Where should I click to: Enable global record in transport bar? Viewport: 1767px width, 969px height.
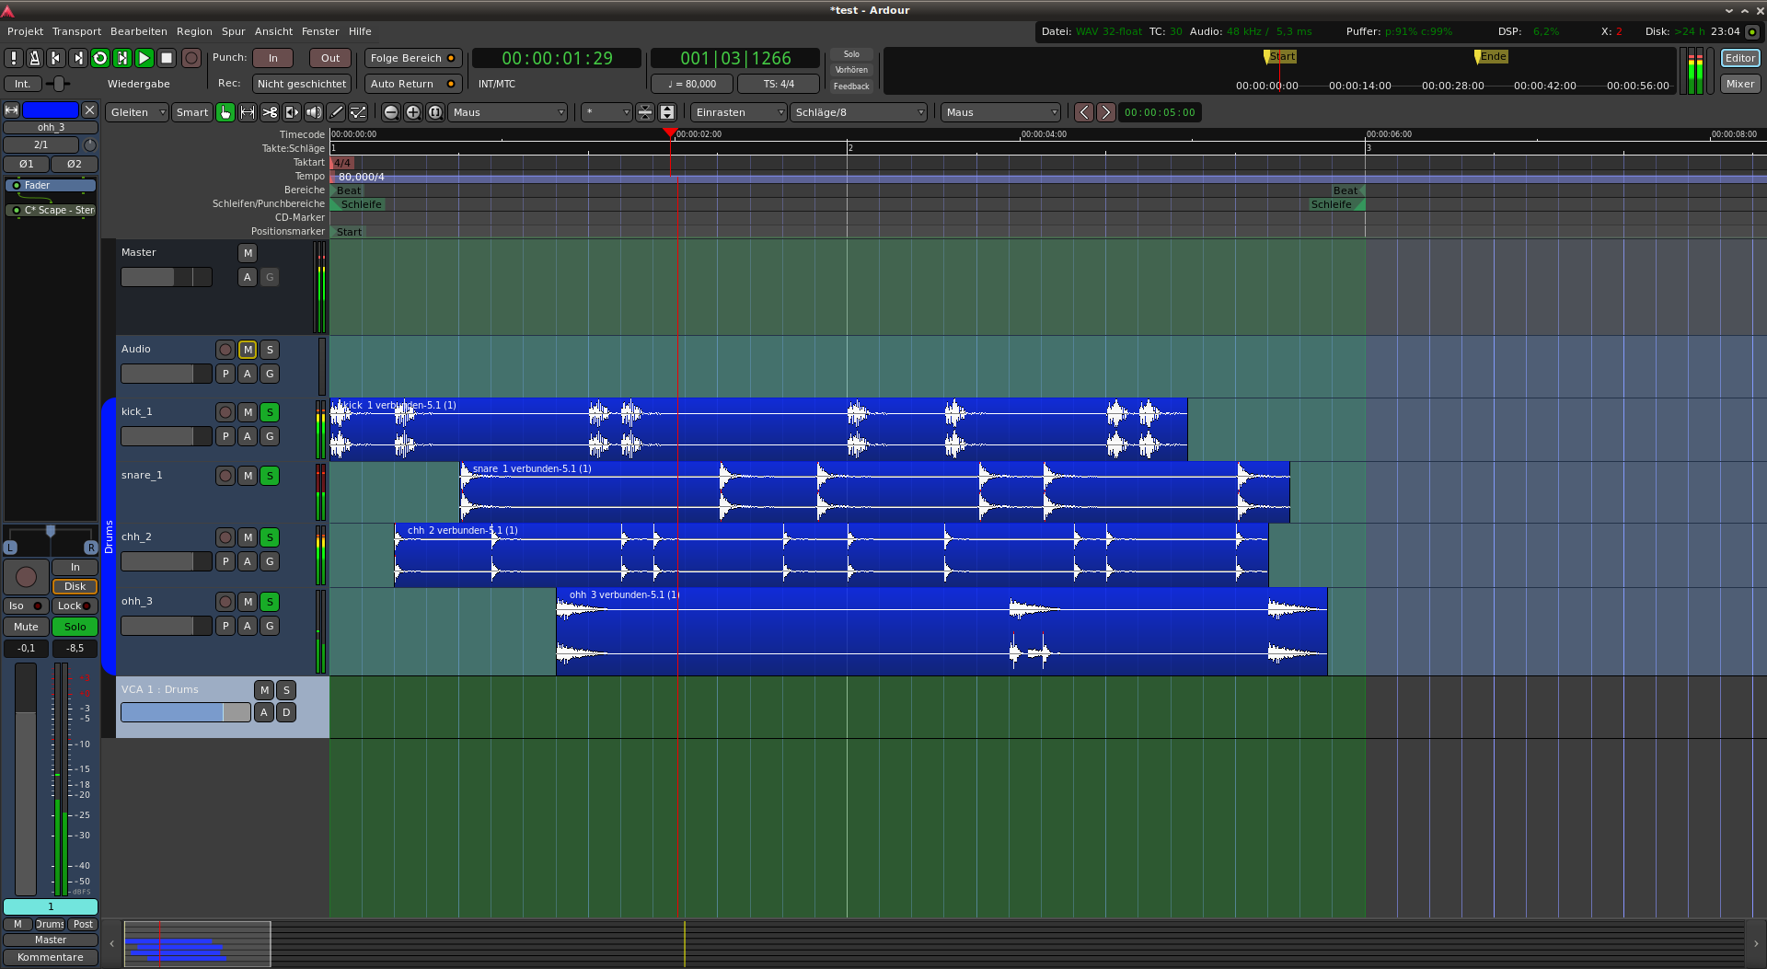point(191,58)
